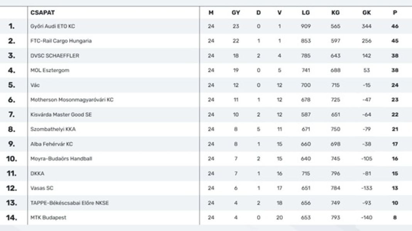Open the Vasas SC team link
Screen dimensions: 412x231
42,188
